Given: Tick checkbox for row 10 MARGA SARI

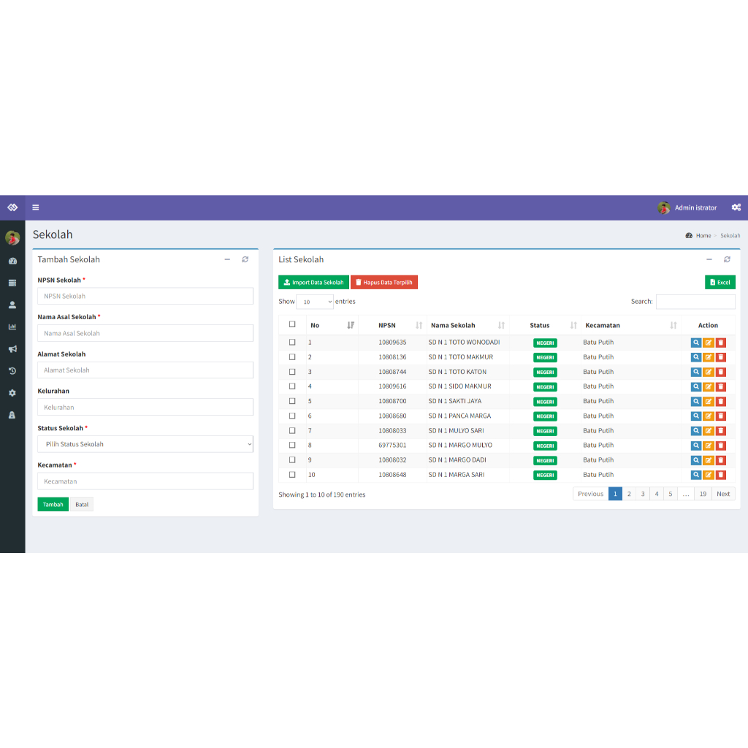Looking at the screenshot, I should [292, 475].
